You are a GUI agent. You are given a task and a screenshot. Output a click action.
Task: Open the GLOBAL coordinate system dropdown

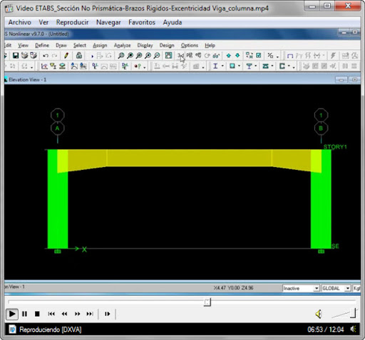336,288
